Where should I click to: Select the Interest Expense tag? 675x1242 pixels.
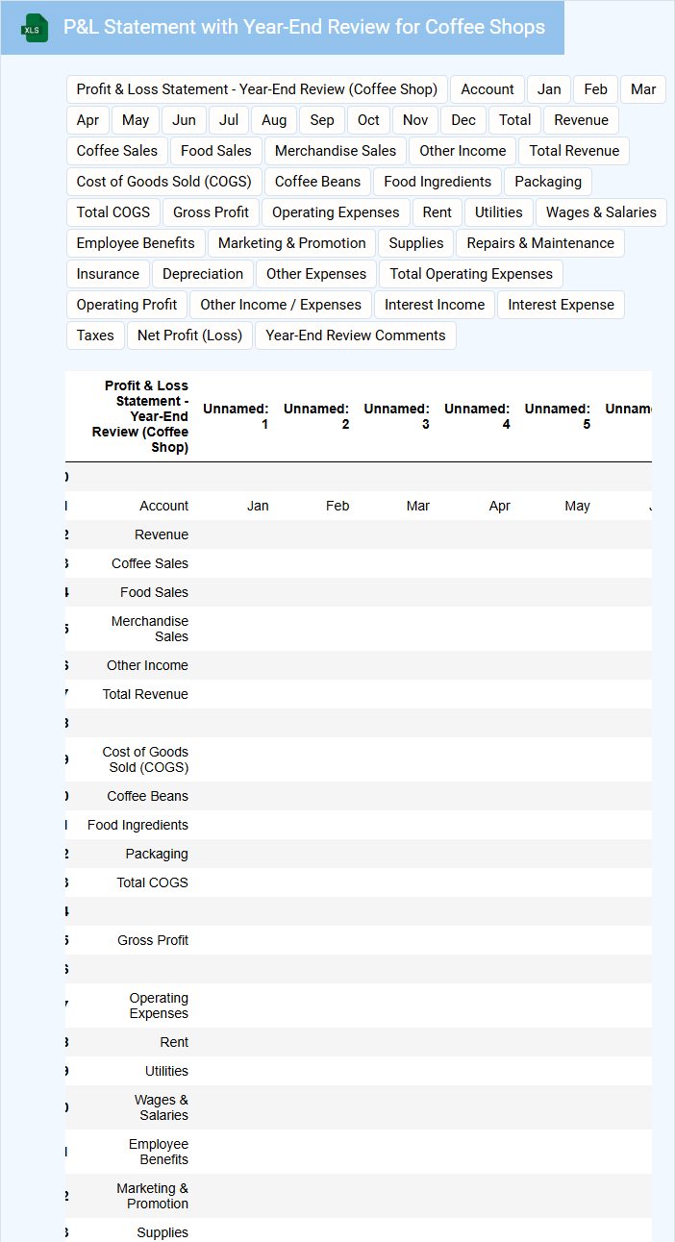[x=561, y=305]
